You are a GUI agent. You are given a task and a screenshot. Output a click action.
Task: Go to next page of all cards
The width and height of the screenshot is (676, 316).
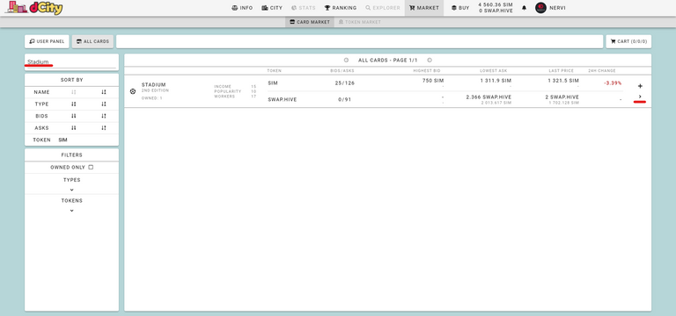click(x=430, y=61)
